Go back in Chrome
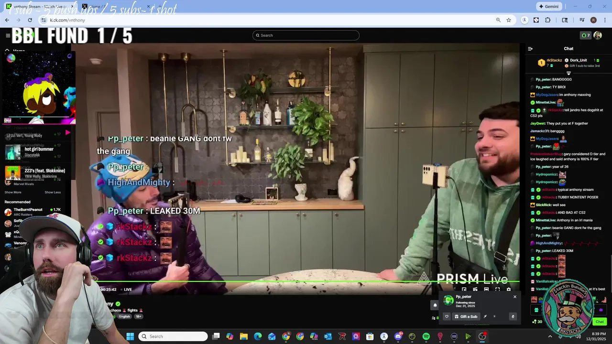 tap(7, 20)
